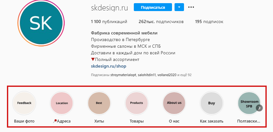
Task: Expand the suggested accounts dropdown arrow
Action: 179,7
